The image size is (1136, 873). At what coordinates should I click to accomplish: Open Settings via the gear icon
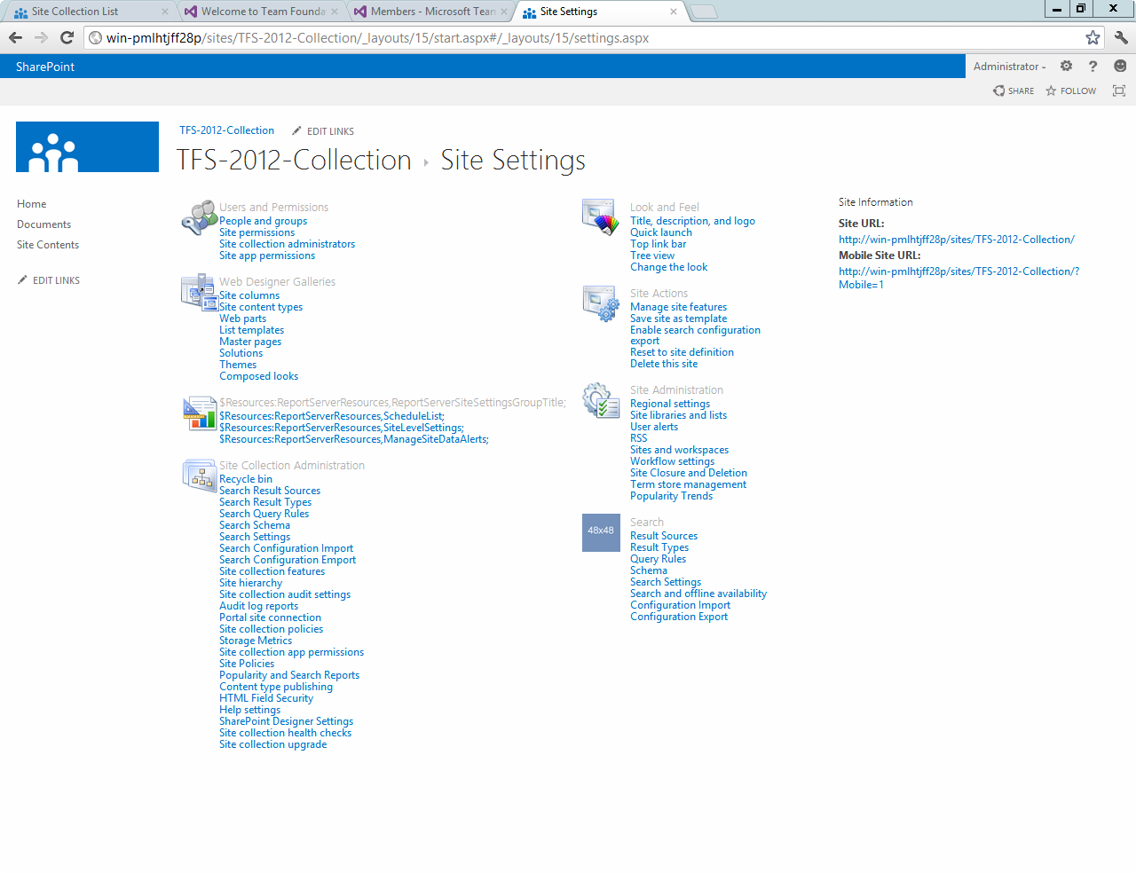[x=1065, y=66]
